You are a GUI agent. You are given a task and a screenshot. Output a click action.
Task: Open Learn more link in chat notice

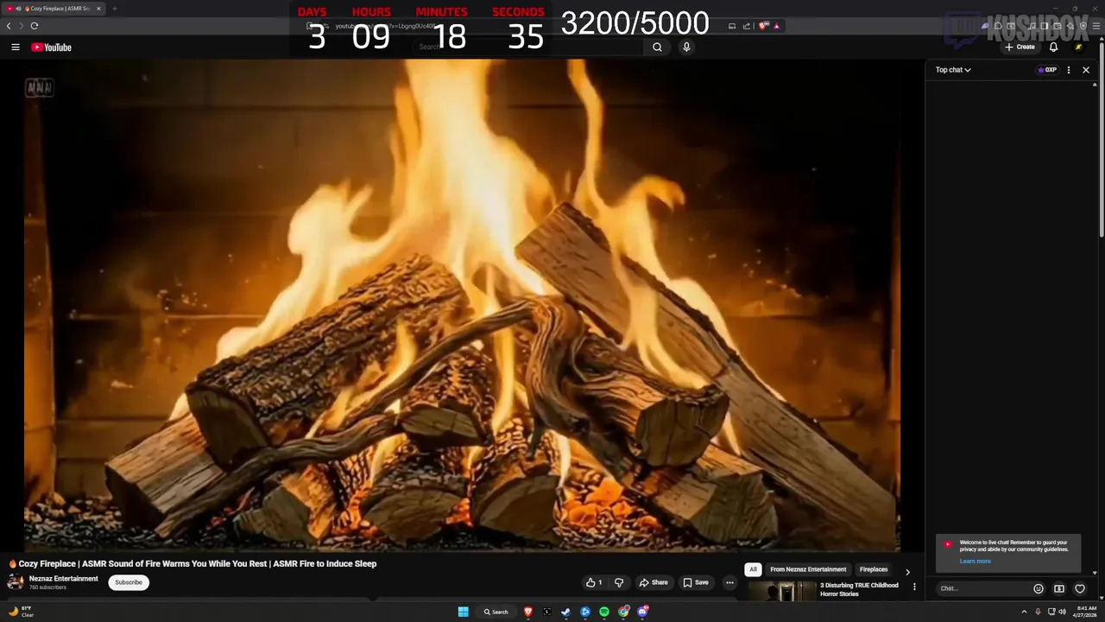click(975, 562)
